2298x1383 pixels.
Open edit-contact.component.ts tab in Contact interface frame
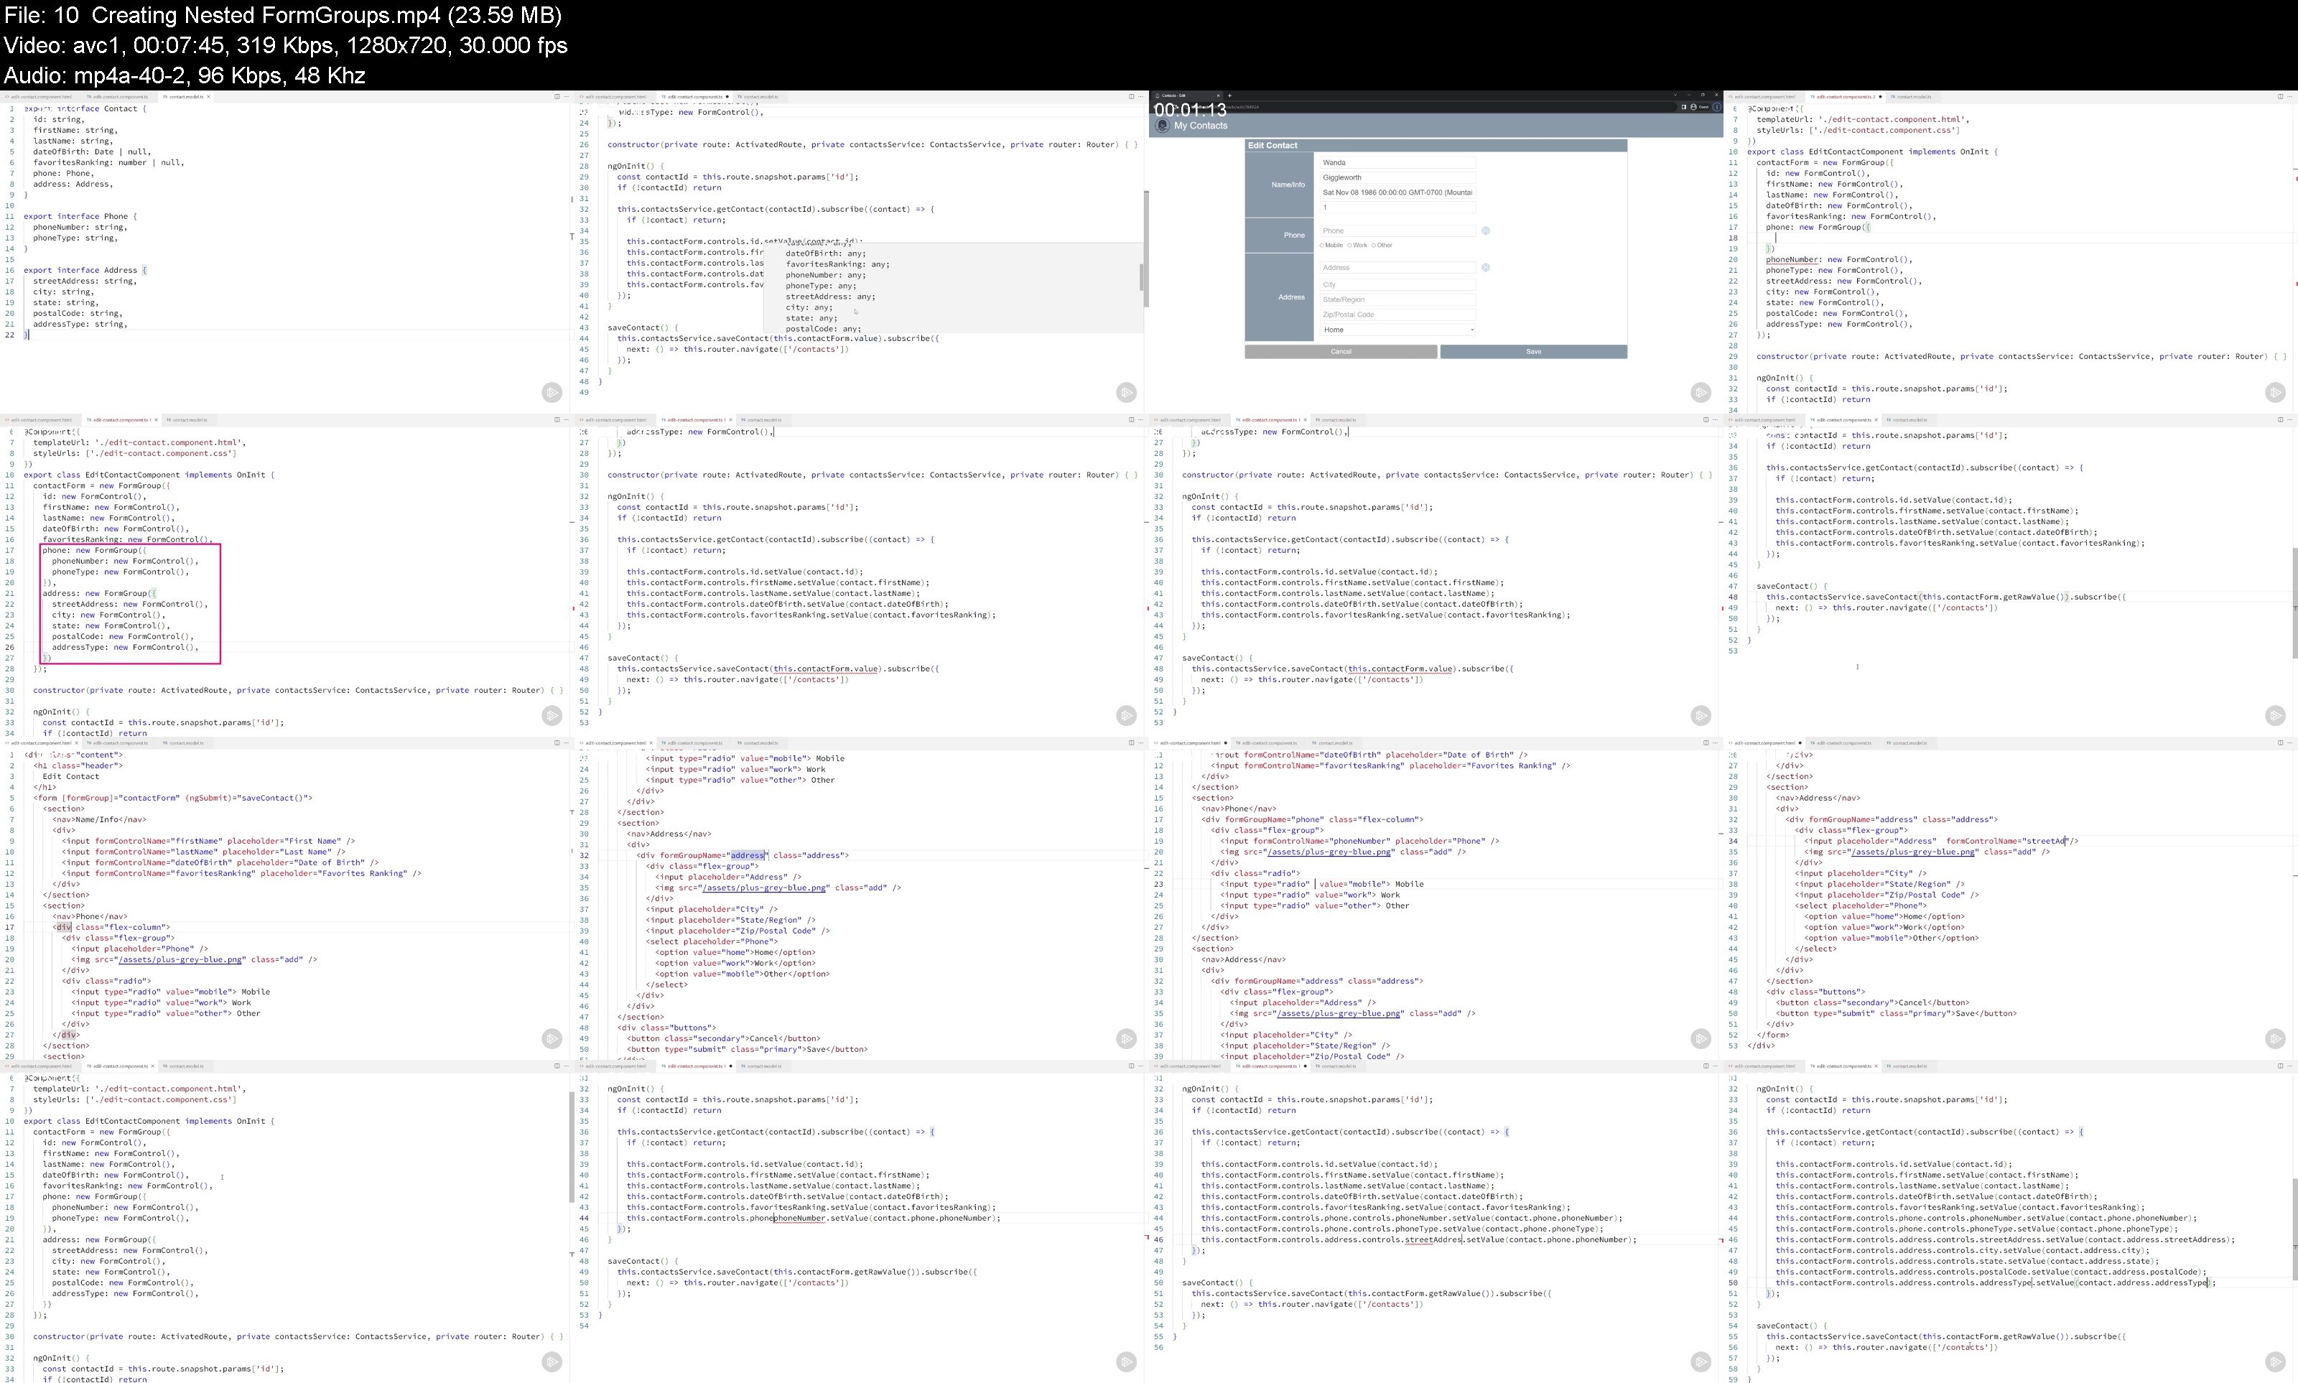(119, 96)
